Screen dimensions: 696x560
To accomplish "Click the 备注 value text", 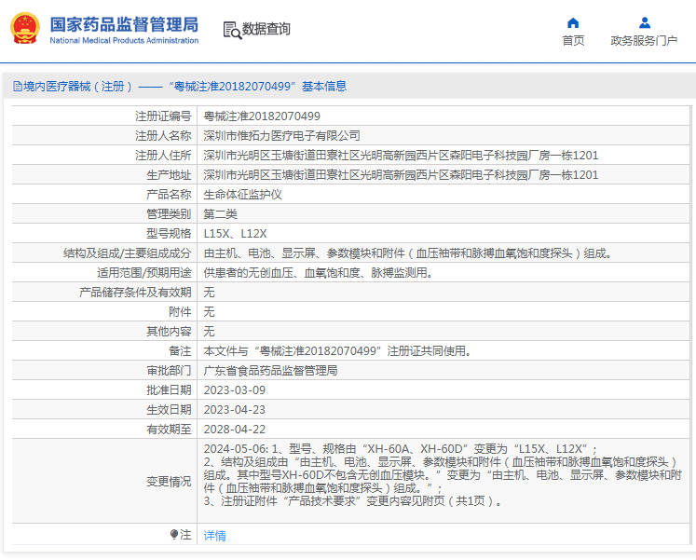I will coord(338,351).
